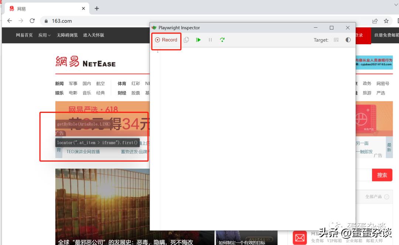Image resolution: width=399 pixels, height=245 pixels.
Task: Open 电影 channel
Action: pos(73,93)
